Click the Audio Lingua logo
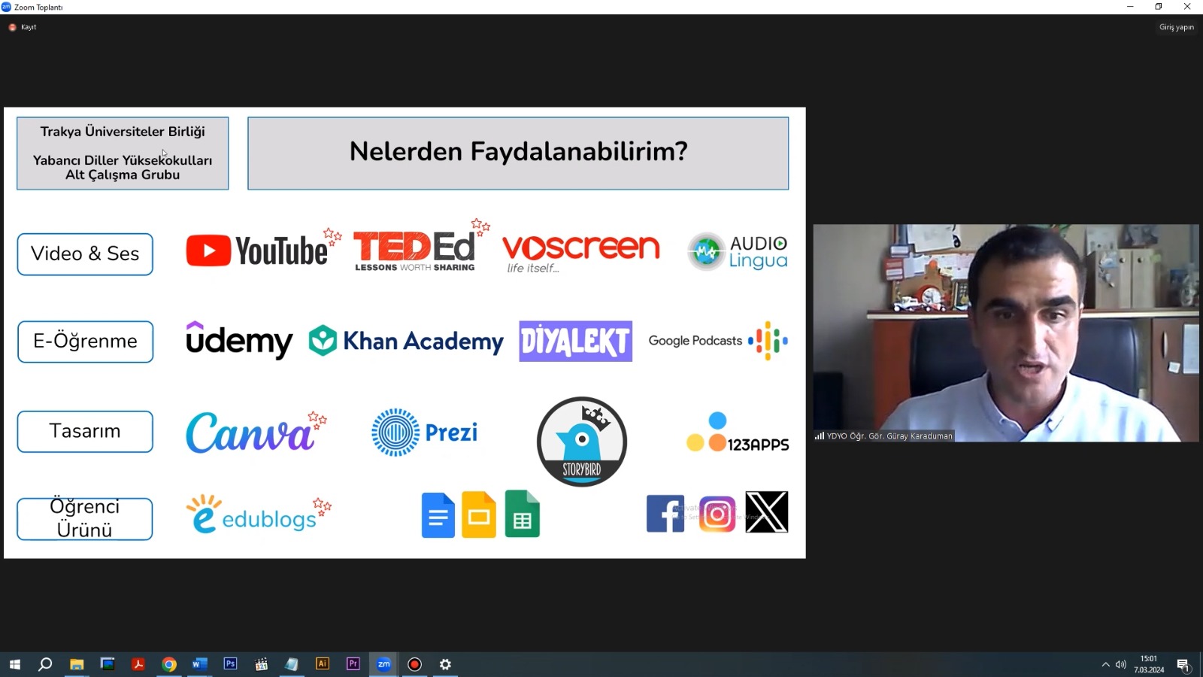The image size is (1203, 677). pyautogui.click(x=738, y=251)
